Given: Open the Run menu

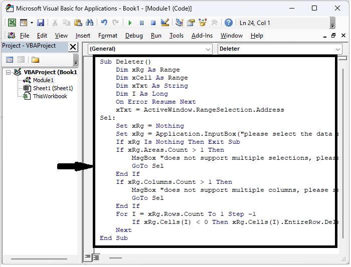Looking at the screenshot, I should pyautogui.click(x=156, y=36).
